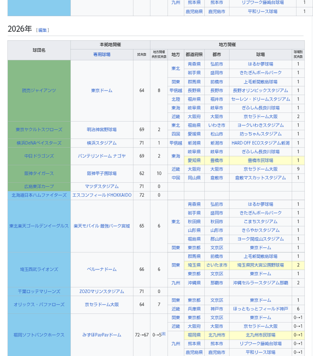313x356 pixels.
Task: Follow the 倉敷マスカットスタジアム link
Action: coord(261,178)
